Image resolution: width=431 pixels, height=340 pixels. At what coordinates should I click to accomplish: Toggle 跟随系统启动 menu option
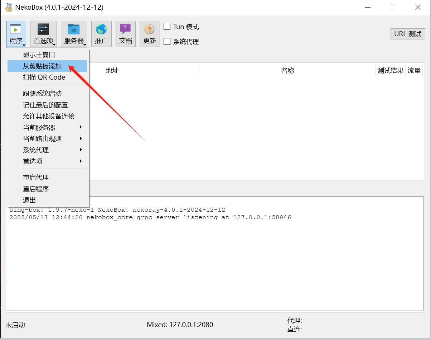[x=47, y=93]
